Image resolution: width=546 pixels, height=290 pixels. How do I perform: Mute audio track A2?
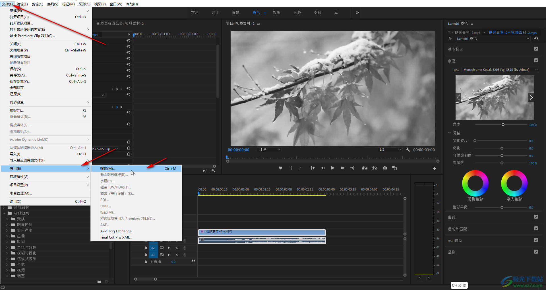click(169, 248)
